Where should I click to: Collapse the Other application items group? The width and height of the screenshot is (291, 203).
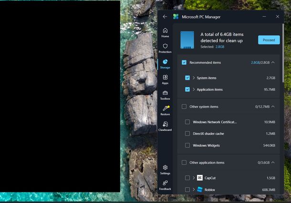[x=273, y=162]
